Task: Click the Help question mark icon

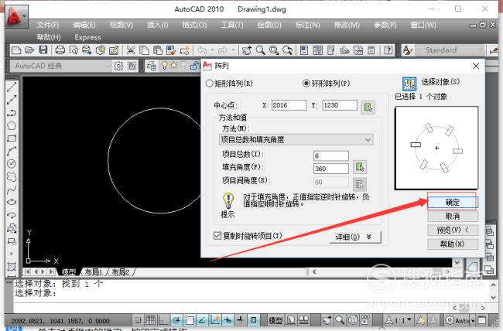Action: tap(388, 50)
